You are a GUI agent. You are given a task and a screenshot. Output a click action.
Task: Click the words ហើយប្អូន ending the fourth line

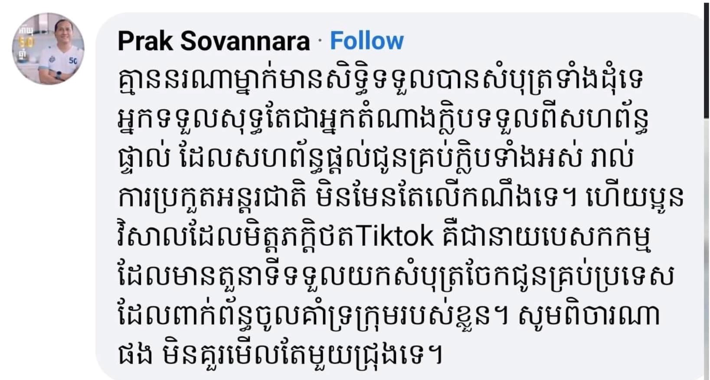tap(635, 197)
